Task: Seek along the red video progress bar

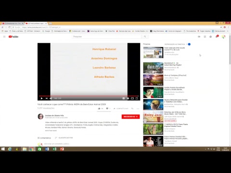Action: (89, 96)
